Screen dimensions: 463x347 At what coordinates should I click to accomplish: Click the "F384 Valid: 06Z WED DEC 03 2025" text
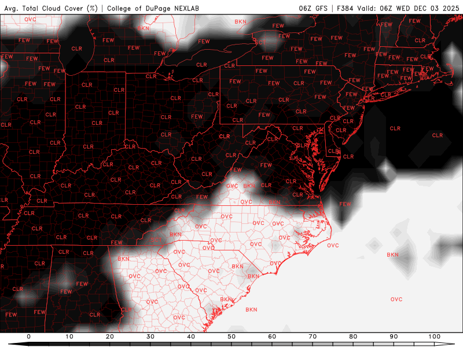pyautogui.click(x=398, y=8)
